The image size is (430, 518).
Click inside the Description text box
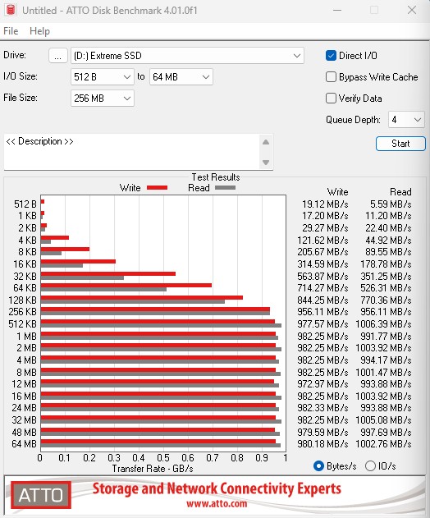(132, 152)
